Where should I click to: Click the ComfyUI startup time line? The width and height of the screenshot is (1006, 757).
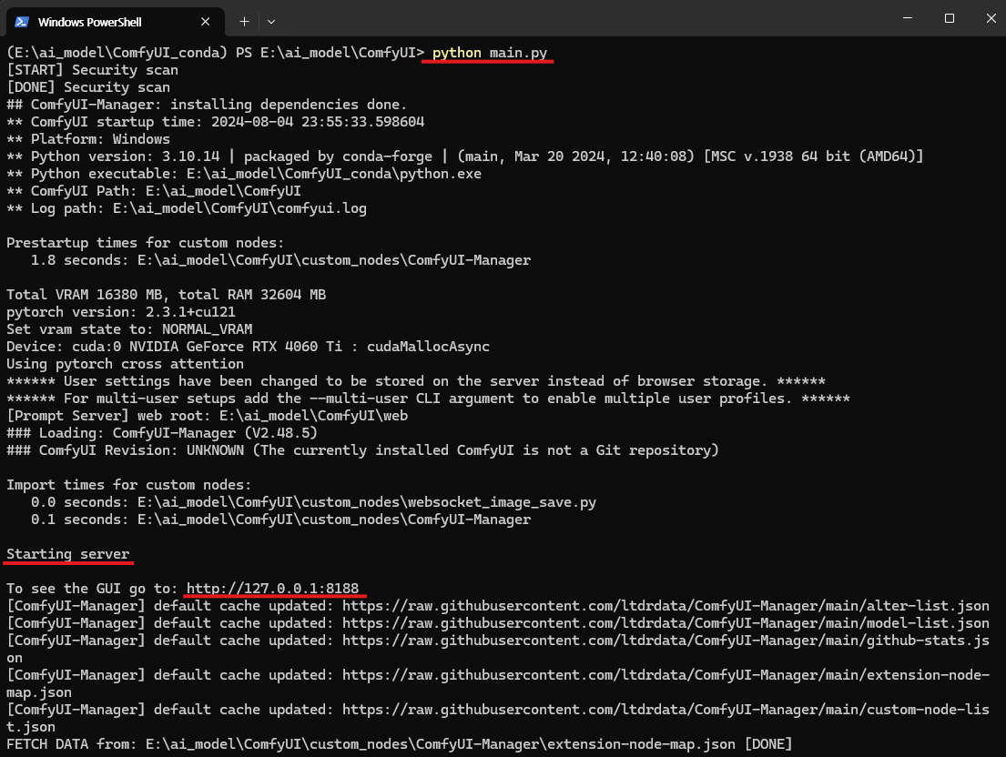point(216,122)
